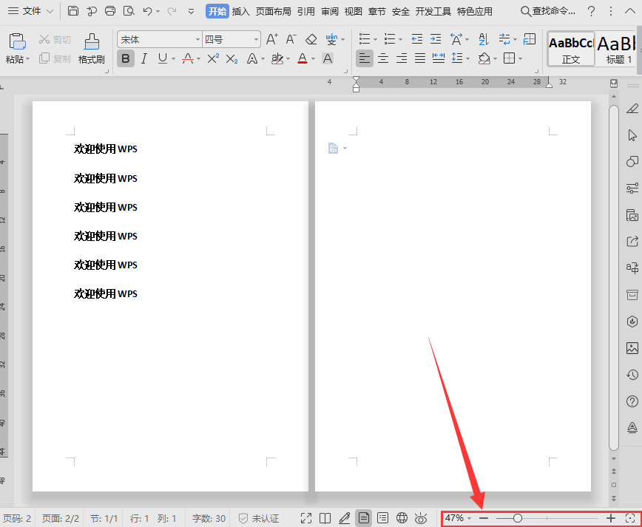Expand bullet list dropdown arrow
This screenshot has height=527, width=642.
[375, 40]
